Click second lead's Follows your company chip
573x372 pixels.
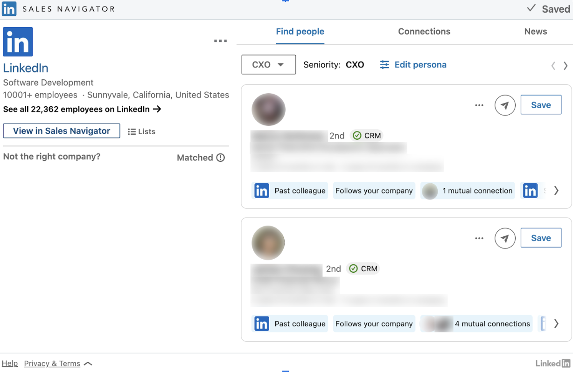click(x=374, y=324)
